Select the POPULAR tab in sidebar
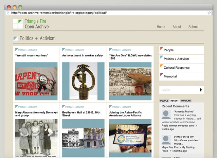The image size is (217, 158). tap(185, 101)
